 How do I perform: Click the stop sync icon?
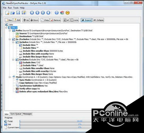[48, 13]
